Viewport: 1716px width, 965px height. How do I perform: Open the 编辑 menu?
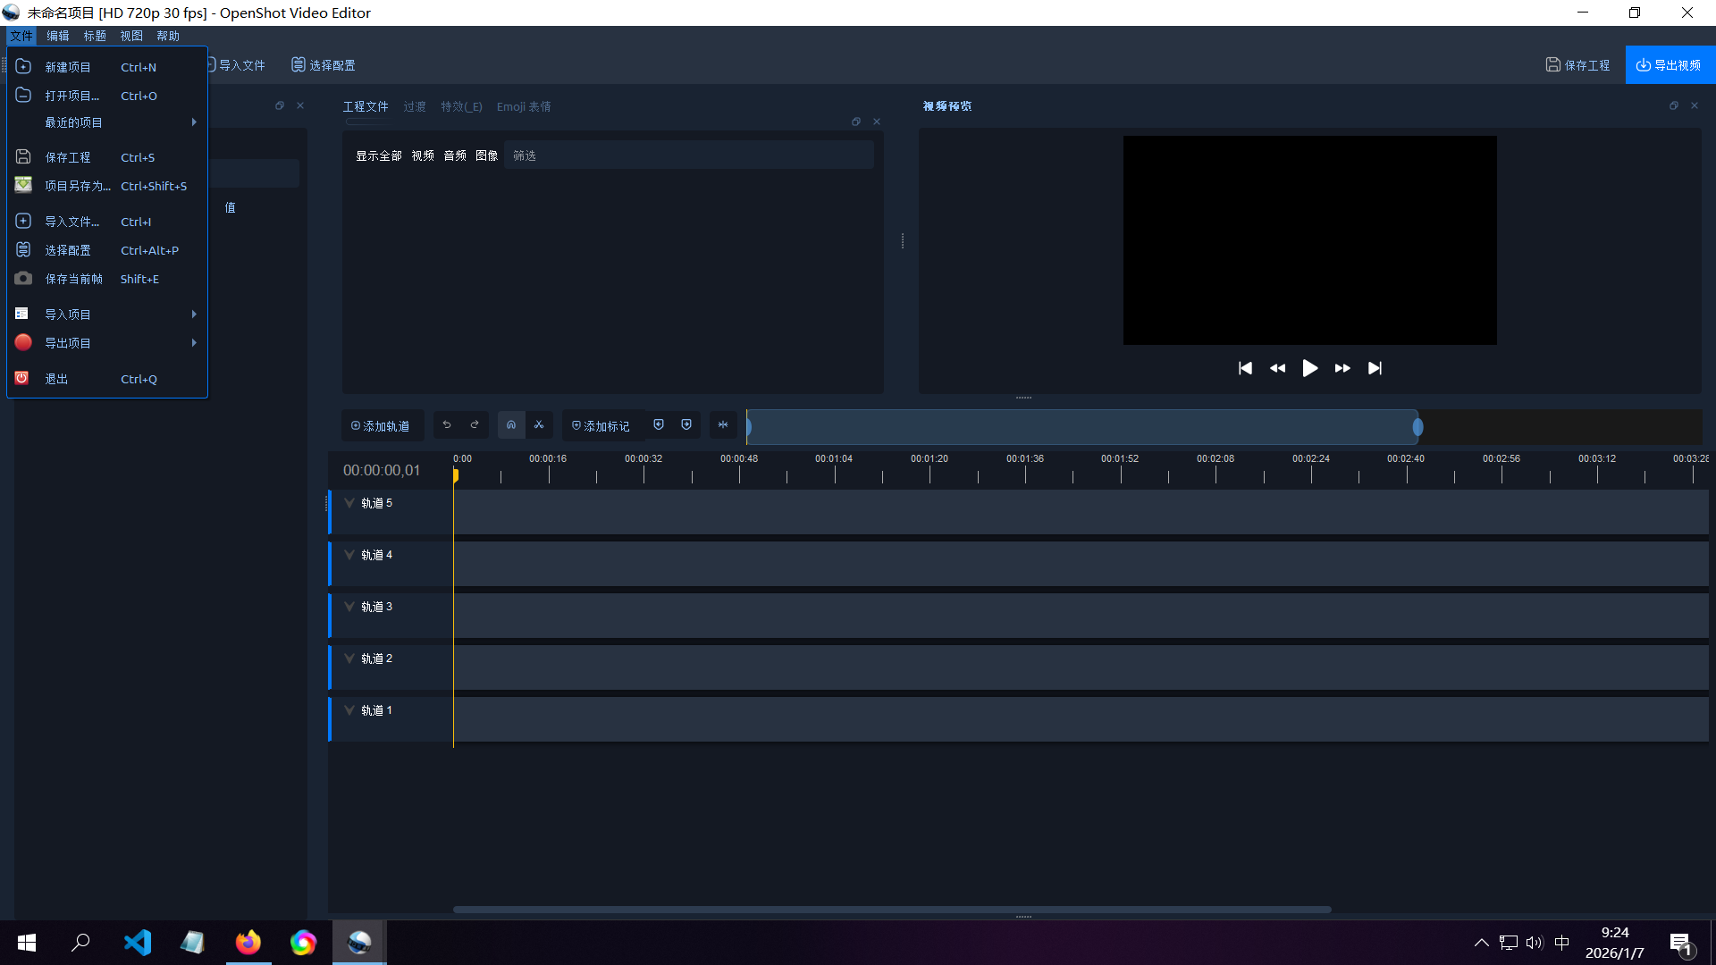click(57, 36)
